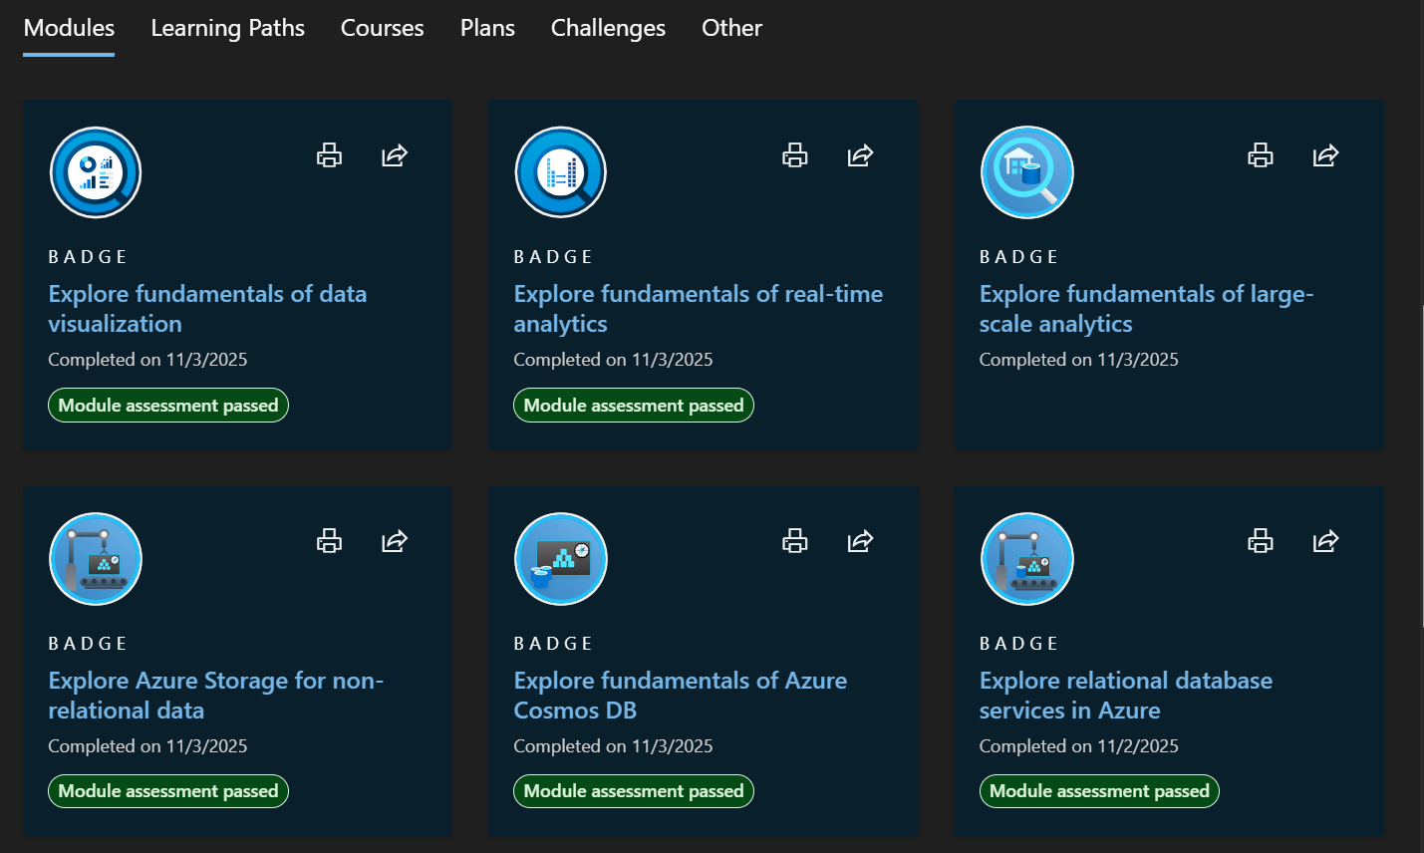Click the page vertical scrollbar
Image resolution: width=1424 pixels, height=853 pixels.
(x=1420, y=466)
